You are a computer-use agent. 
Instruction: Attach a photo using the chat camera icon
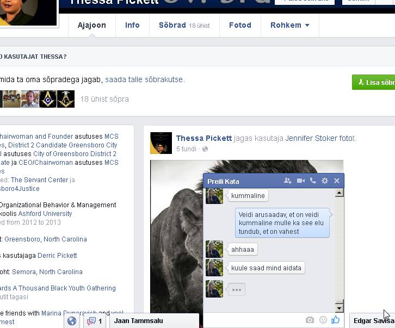(310, 320)
